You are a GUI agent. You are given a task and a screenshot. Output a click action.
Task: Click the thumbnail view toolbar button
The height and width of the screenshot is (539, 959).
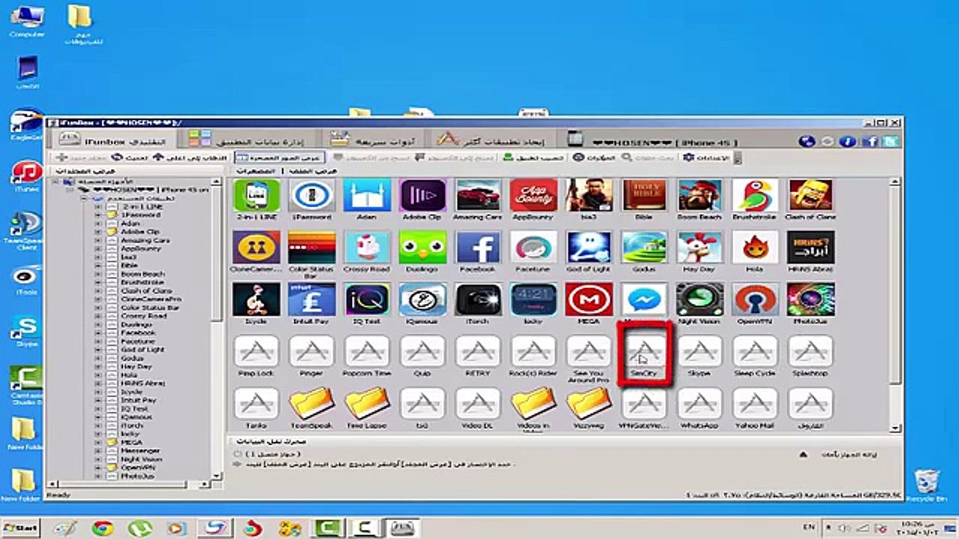point(280,158)
